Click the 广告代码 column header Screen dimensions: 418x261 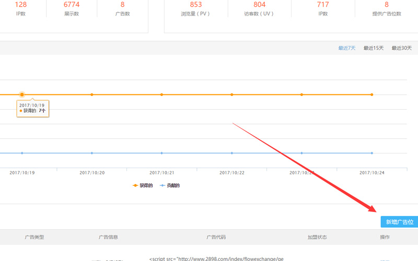tap(216, 237)
